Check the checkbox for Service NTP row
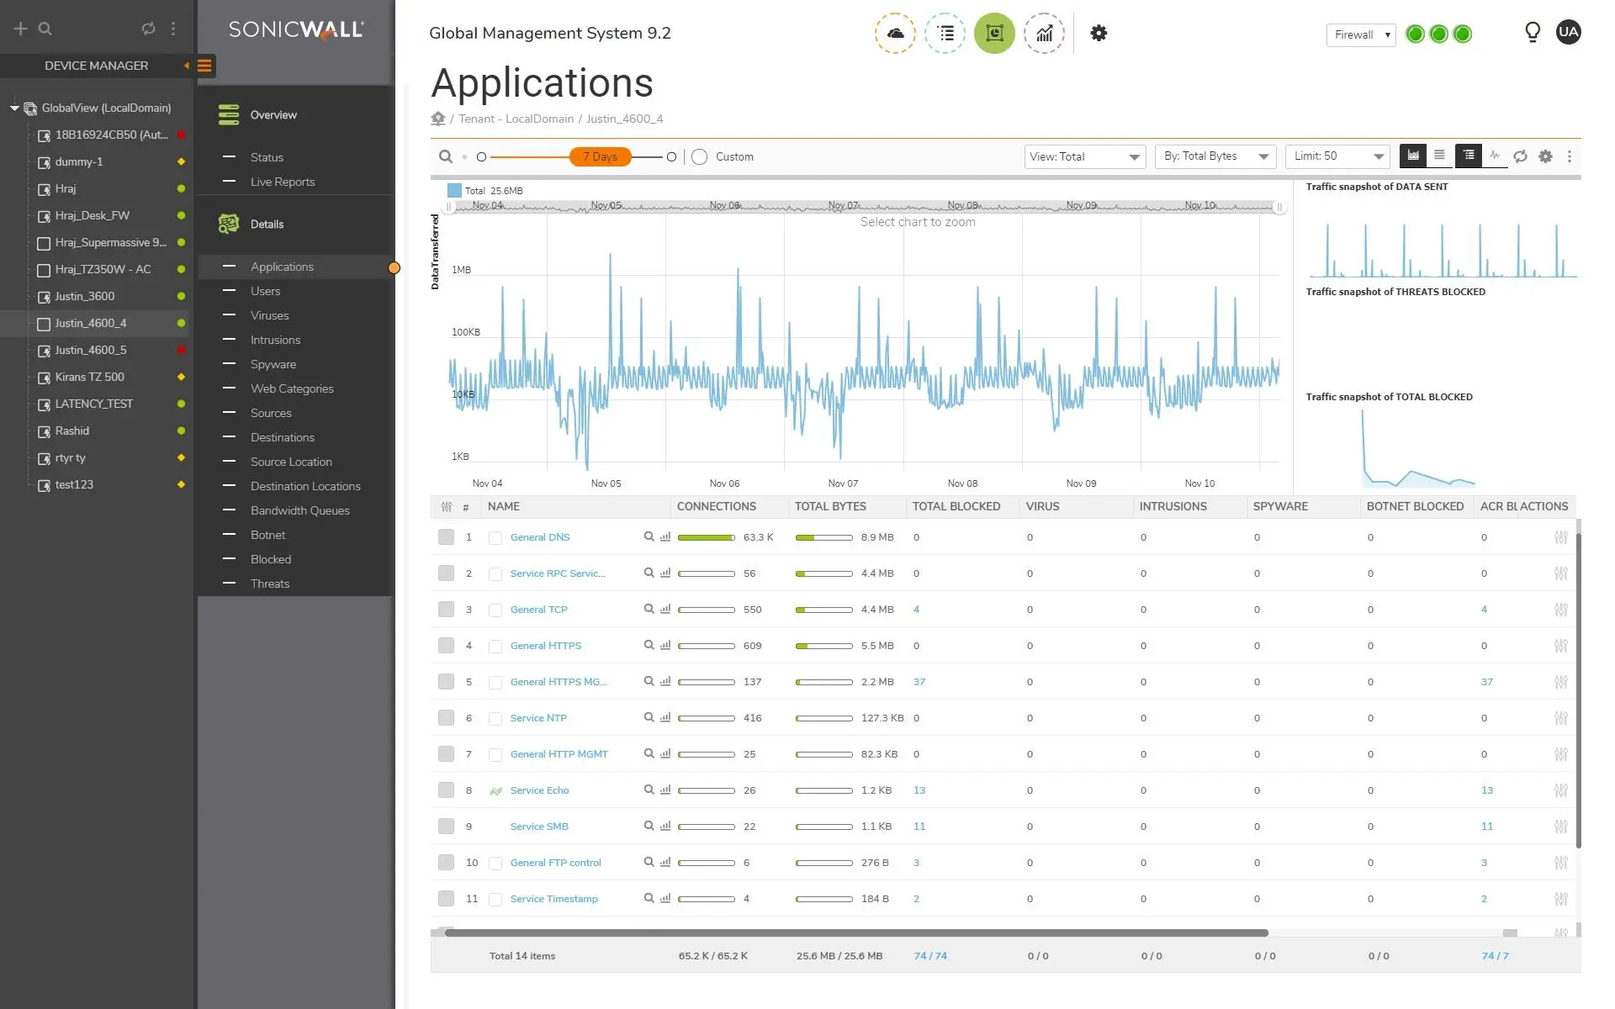This screenshot has height=1009, width=1615. [x=446, y=718]
